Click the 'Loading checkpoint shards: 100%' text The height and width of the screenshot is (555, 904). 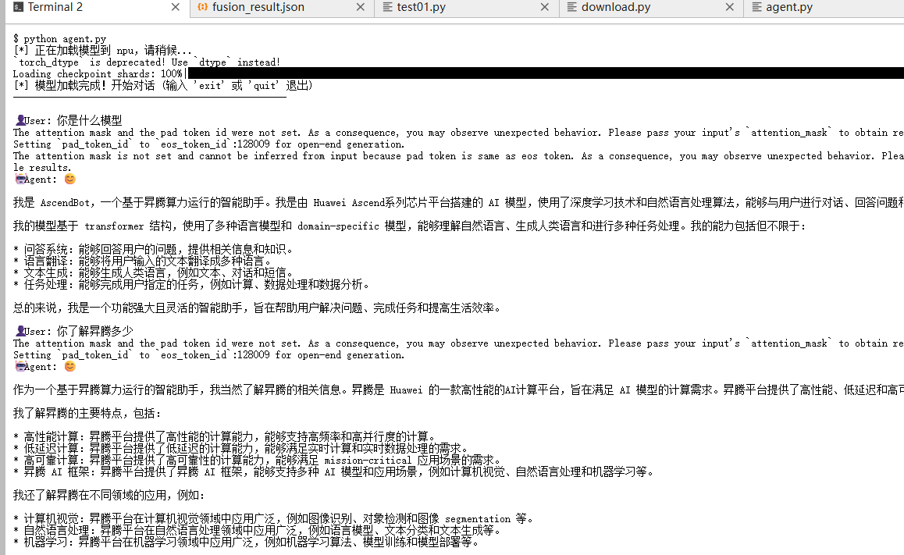98,74
